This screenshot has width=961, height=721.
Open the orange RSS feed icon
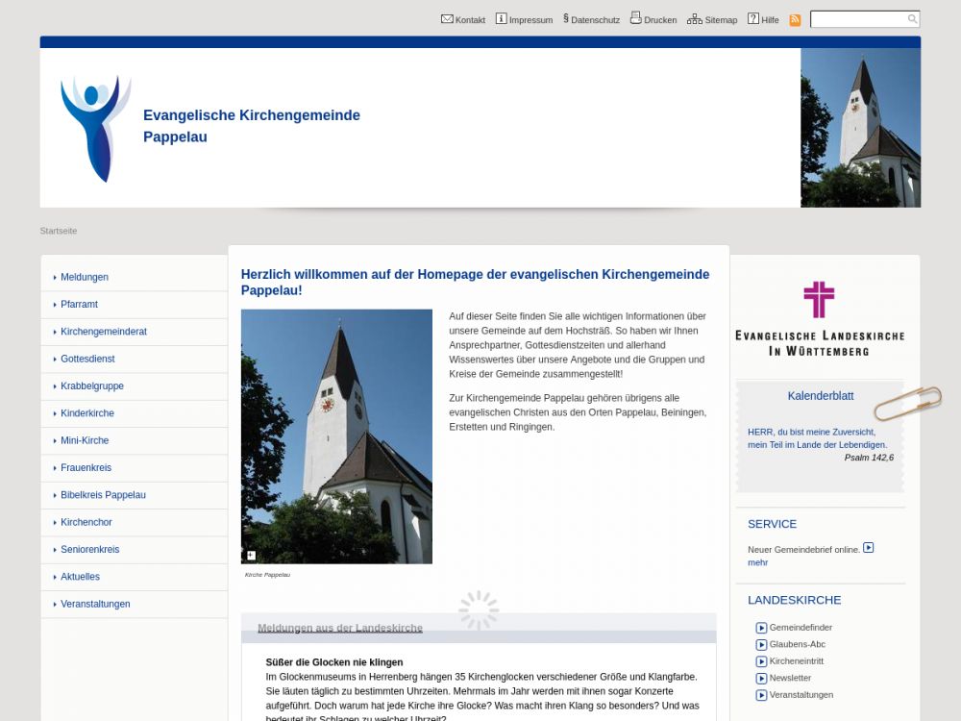tap(795, 20)
